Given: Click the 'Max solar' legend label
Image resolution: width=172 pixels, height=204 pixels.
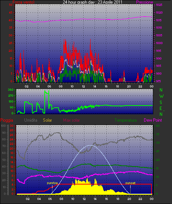Looking at the screenshot, I should click(72, 120).
